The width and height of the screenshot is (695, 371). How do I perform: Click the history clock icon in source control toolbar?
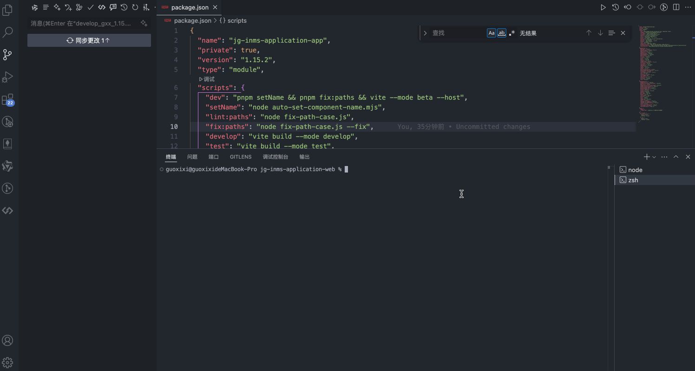coord(124,7)
